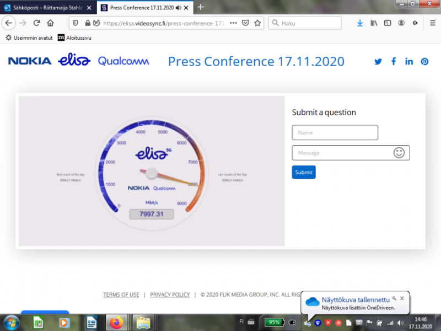Share the page on Facebook
Screen dimensions: 441x331
tap(394, 61)
